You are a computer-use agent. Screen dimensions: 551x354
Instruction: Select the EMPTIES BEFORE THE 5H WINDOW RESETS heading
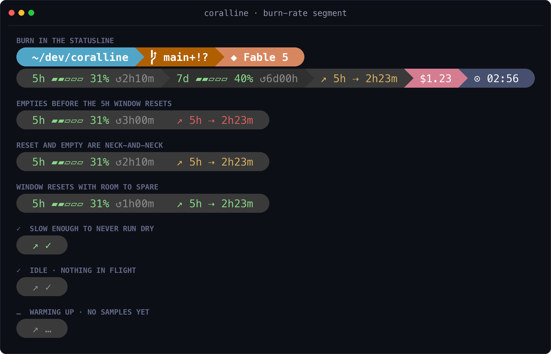94,103
